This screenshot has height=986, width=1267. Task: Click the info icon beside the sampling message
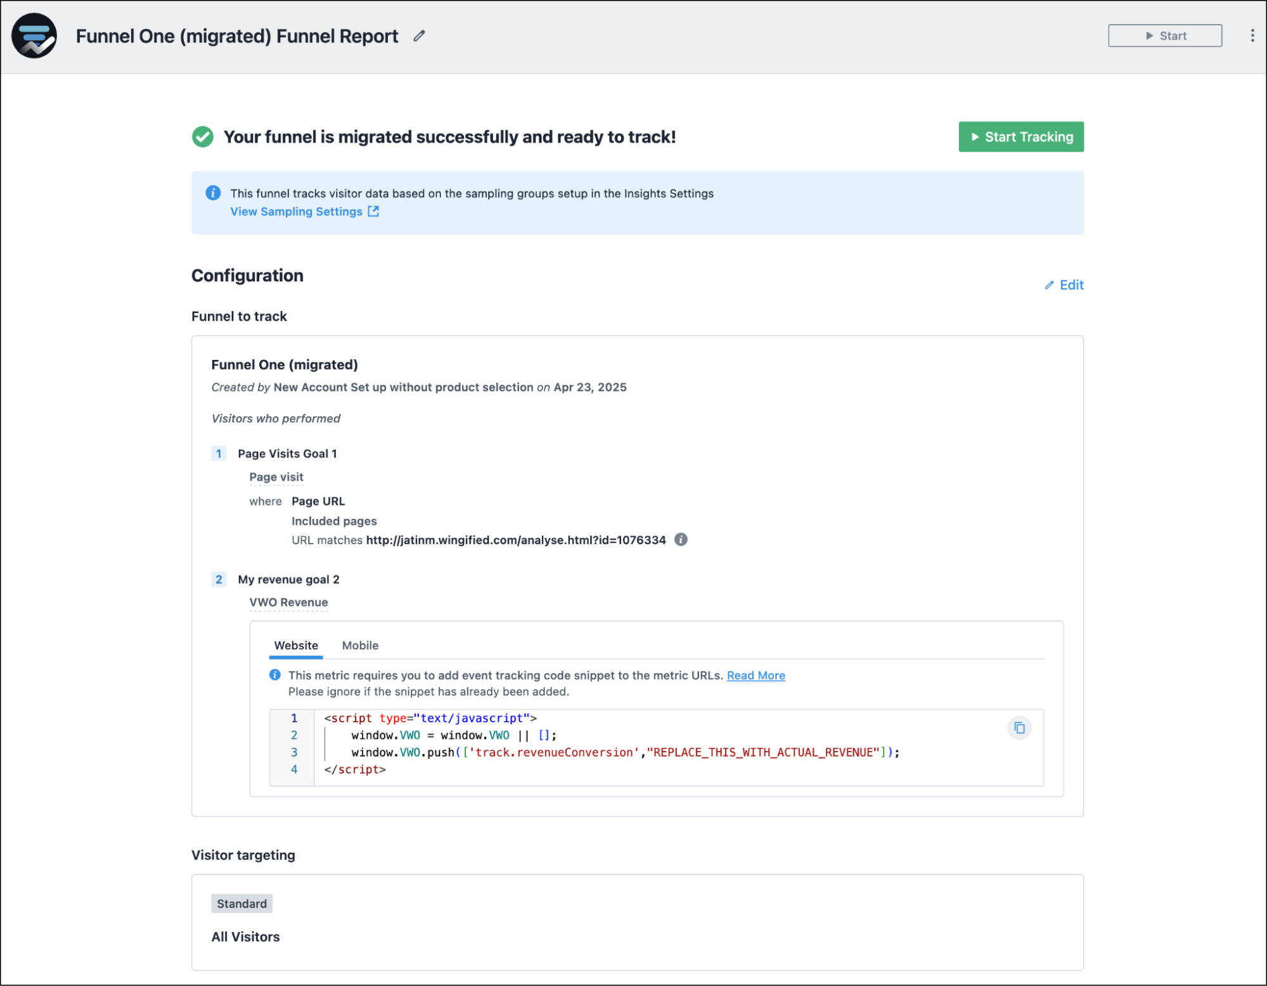coord(213,193)
